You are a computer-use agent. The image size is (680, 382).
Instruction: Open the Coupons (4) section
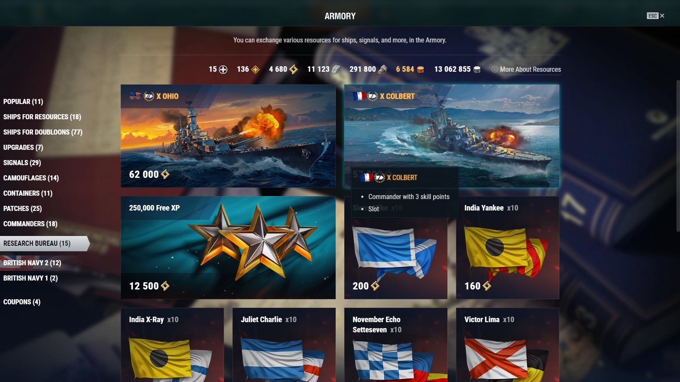(x=22, y=302)
